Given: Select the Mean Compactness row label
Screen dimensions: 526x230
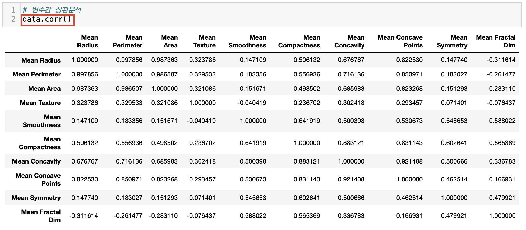Looking at the screenshot, I should point(40,143).
